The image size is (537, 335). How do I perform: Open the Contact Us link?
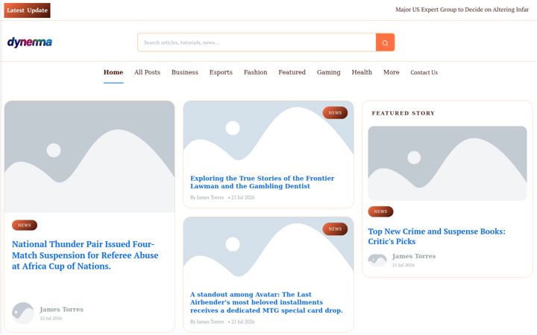(424, 72)
